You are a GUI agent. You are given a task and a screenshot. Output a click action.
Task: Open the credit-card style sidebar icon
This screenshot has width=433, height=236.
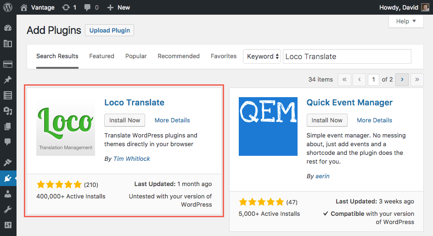pos(8,65)
